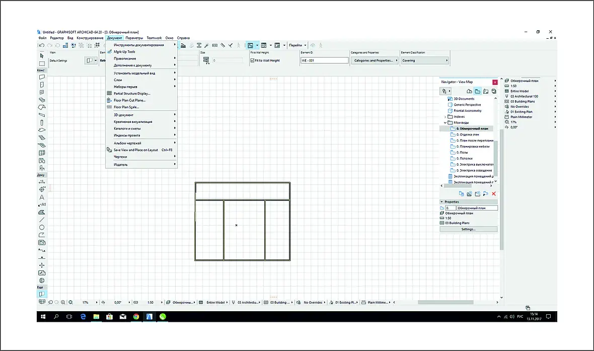This screenshot has height=351, width=594.
Task: Open the Default Settings geometry dropdown arrow
Action: point(96,60)
